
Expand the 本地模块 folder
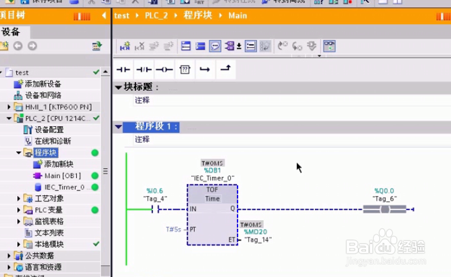point(19,244)
